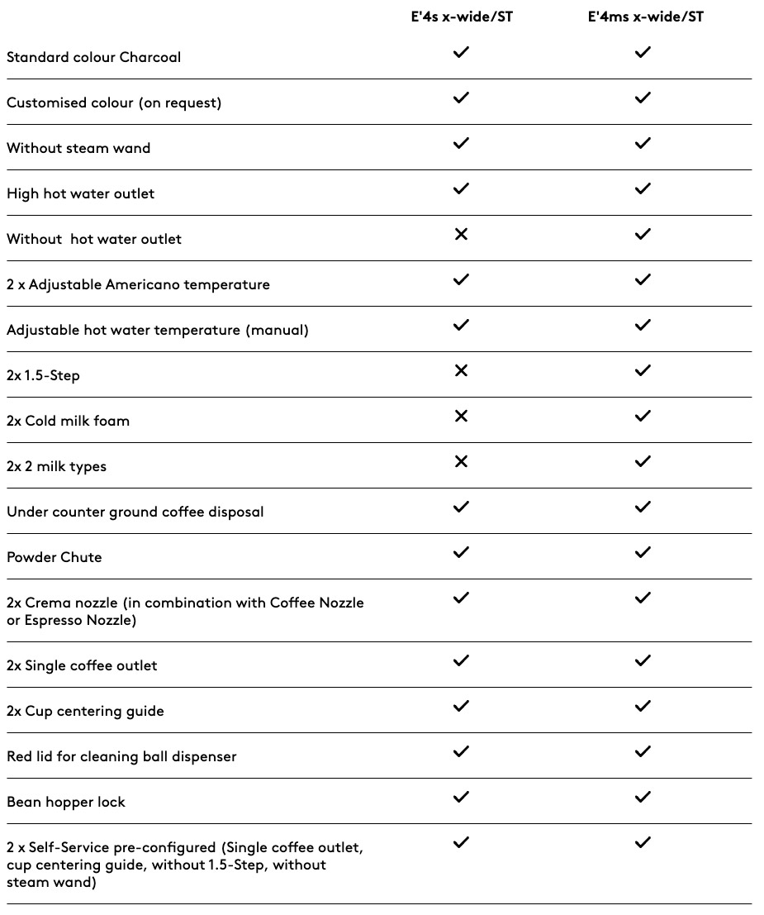Click E'4s cross for Without hot water outlet
The width and height of the screenshot is (764, 915).
tap(461, 235)
